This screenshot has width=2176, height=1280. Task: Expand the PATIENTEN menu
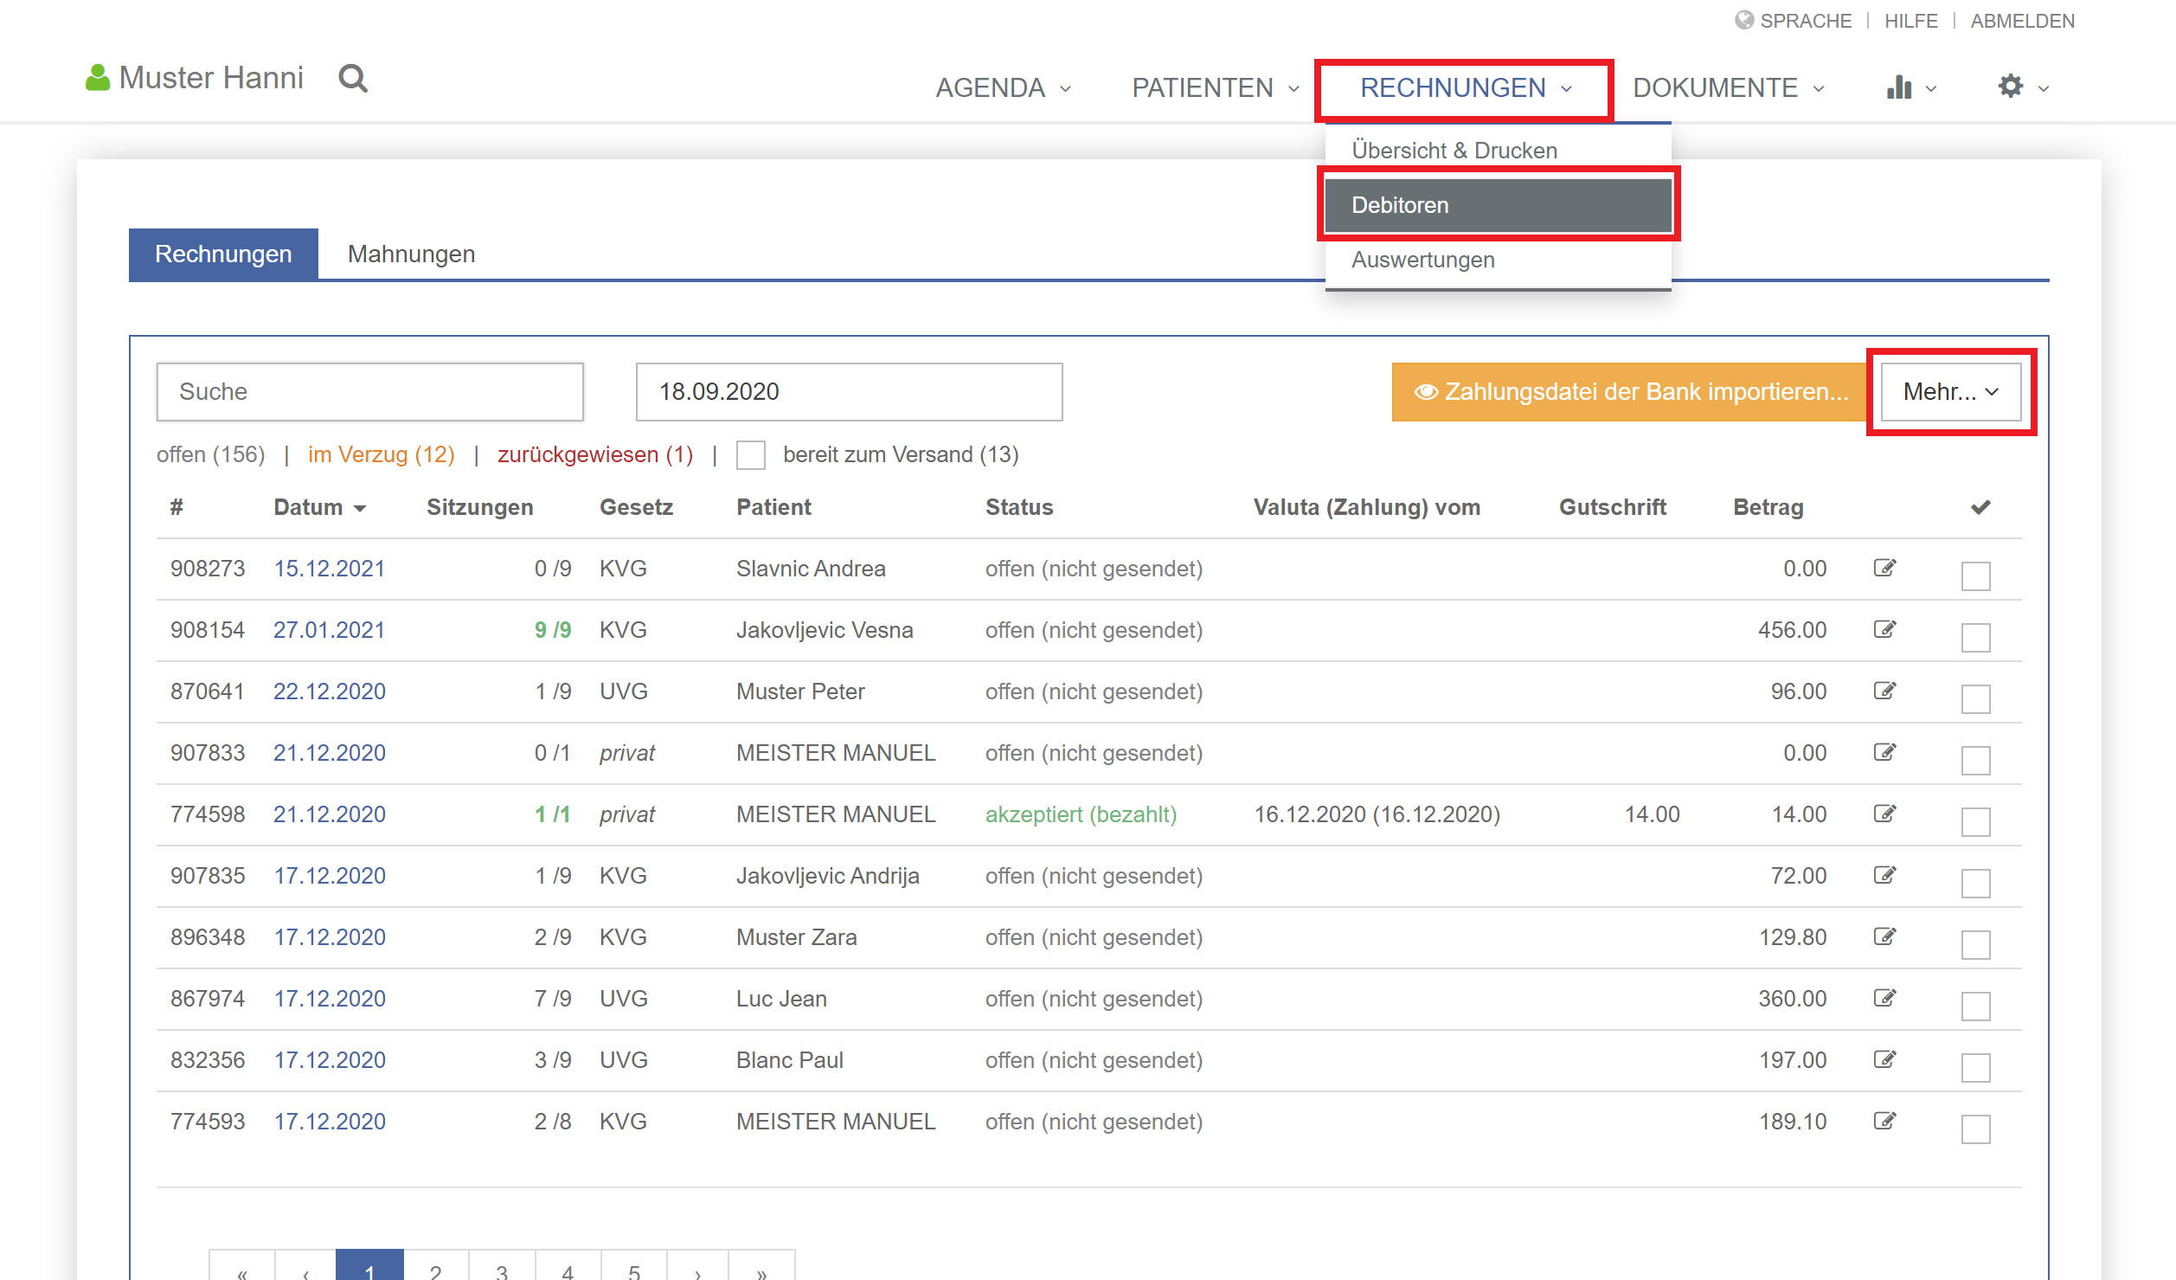click(1216, 87)
